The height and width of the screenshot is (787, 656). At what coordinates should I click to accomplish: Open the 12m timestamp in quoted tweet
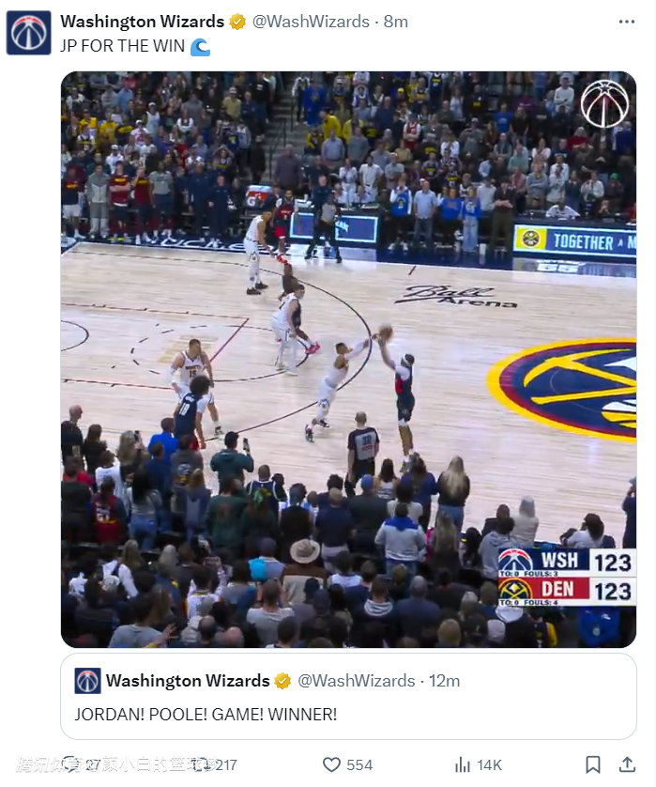(444, 681)
